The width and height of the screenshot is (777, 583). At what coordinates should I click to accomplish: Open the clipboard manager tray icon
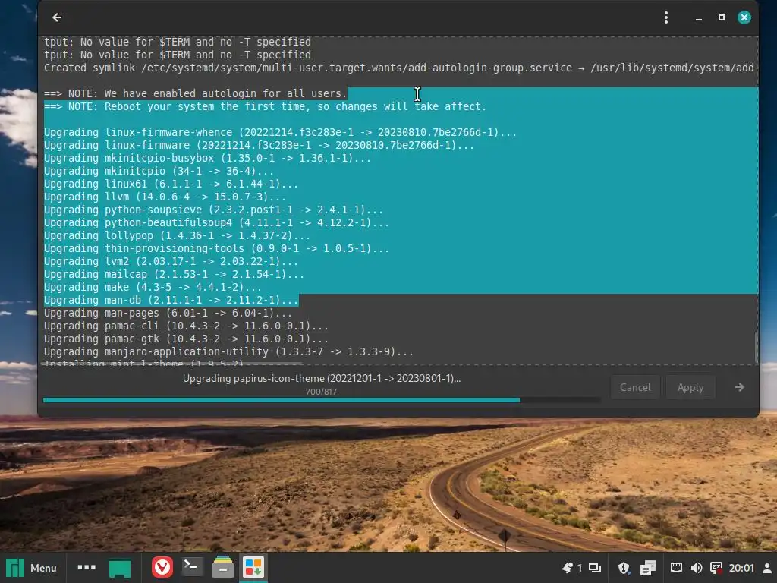tap(648, 568)
